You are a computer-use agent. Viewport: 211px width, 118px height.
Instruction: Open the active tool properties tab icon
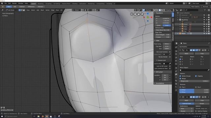[176, 47]
